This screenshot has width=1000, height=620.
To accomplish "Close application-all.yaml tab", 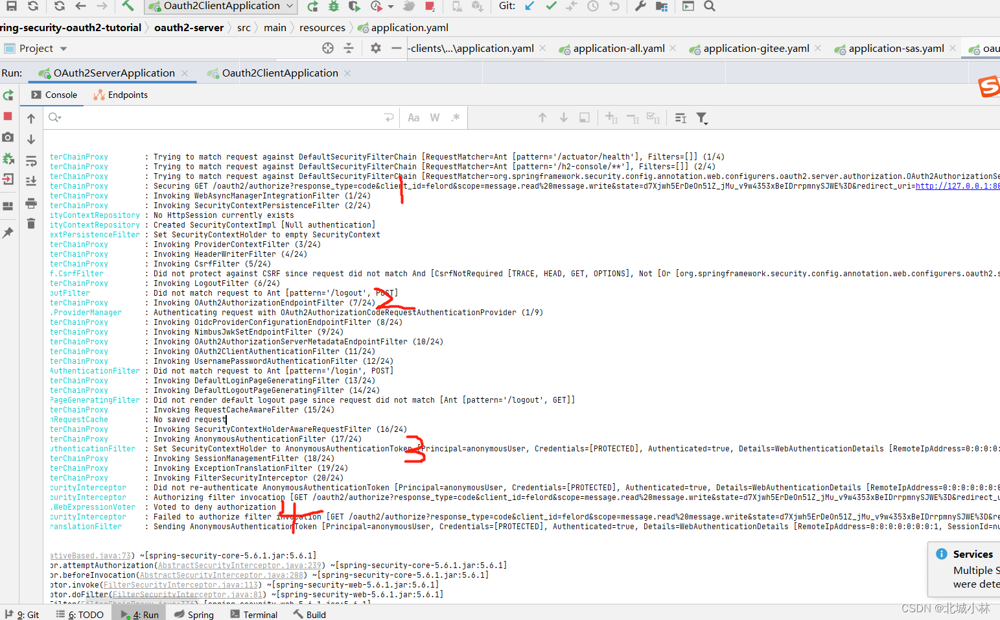I will 673,48.
